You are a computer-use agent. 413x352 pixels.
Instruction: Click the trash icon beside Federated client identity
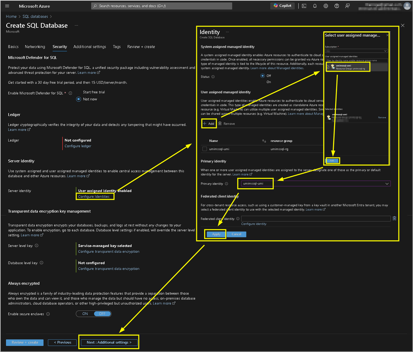point(394,218)
